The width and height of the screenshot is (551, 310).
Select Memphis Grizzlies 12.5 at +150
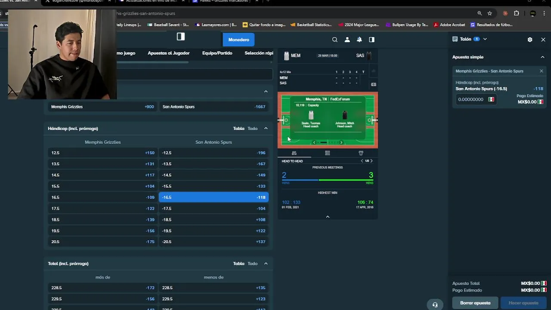coord(103,153)
